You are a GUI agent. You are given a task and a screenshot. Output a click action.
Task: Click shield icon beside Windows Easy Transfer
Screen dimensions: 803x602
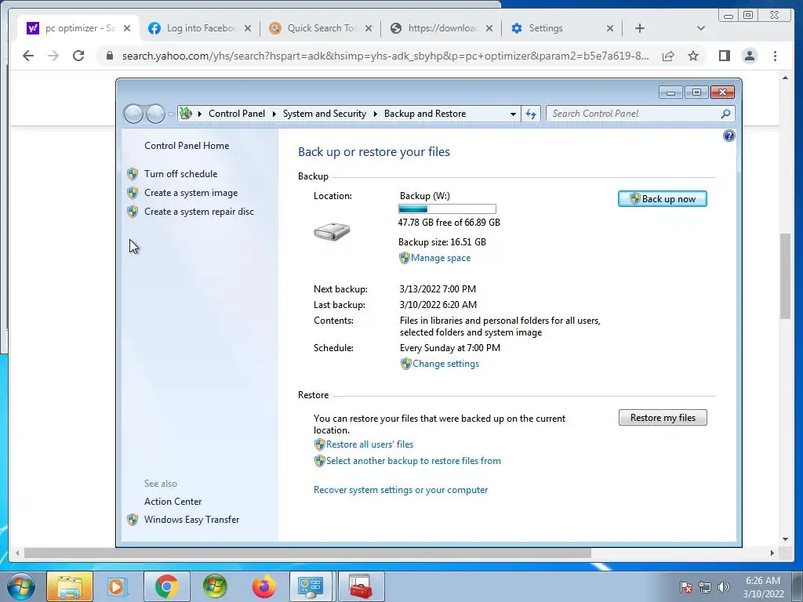[133, 520]
